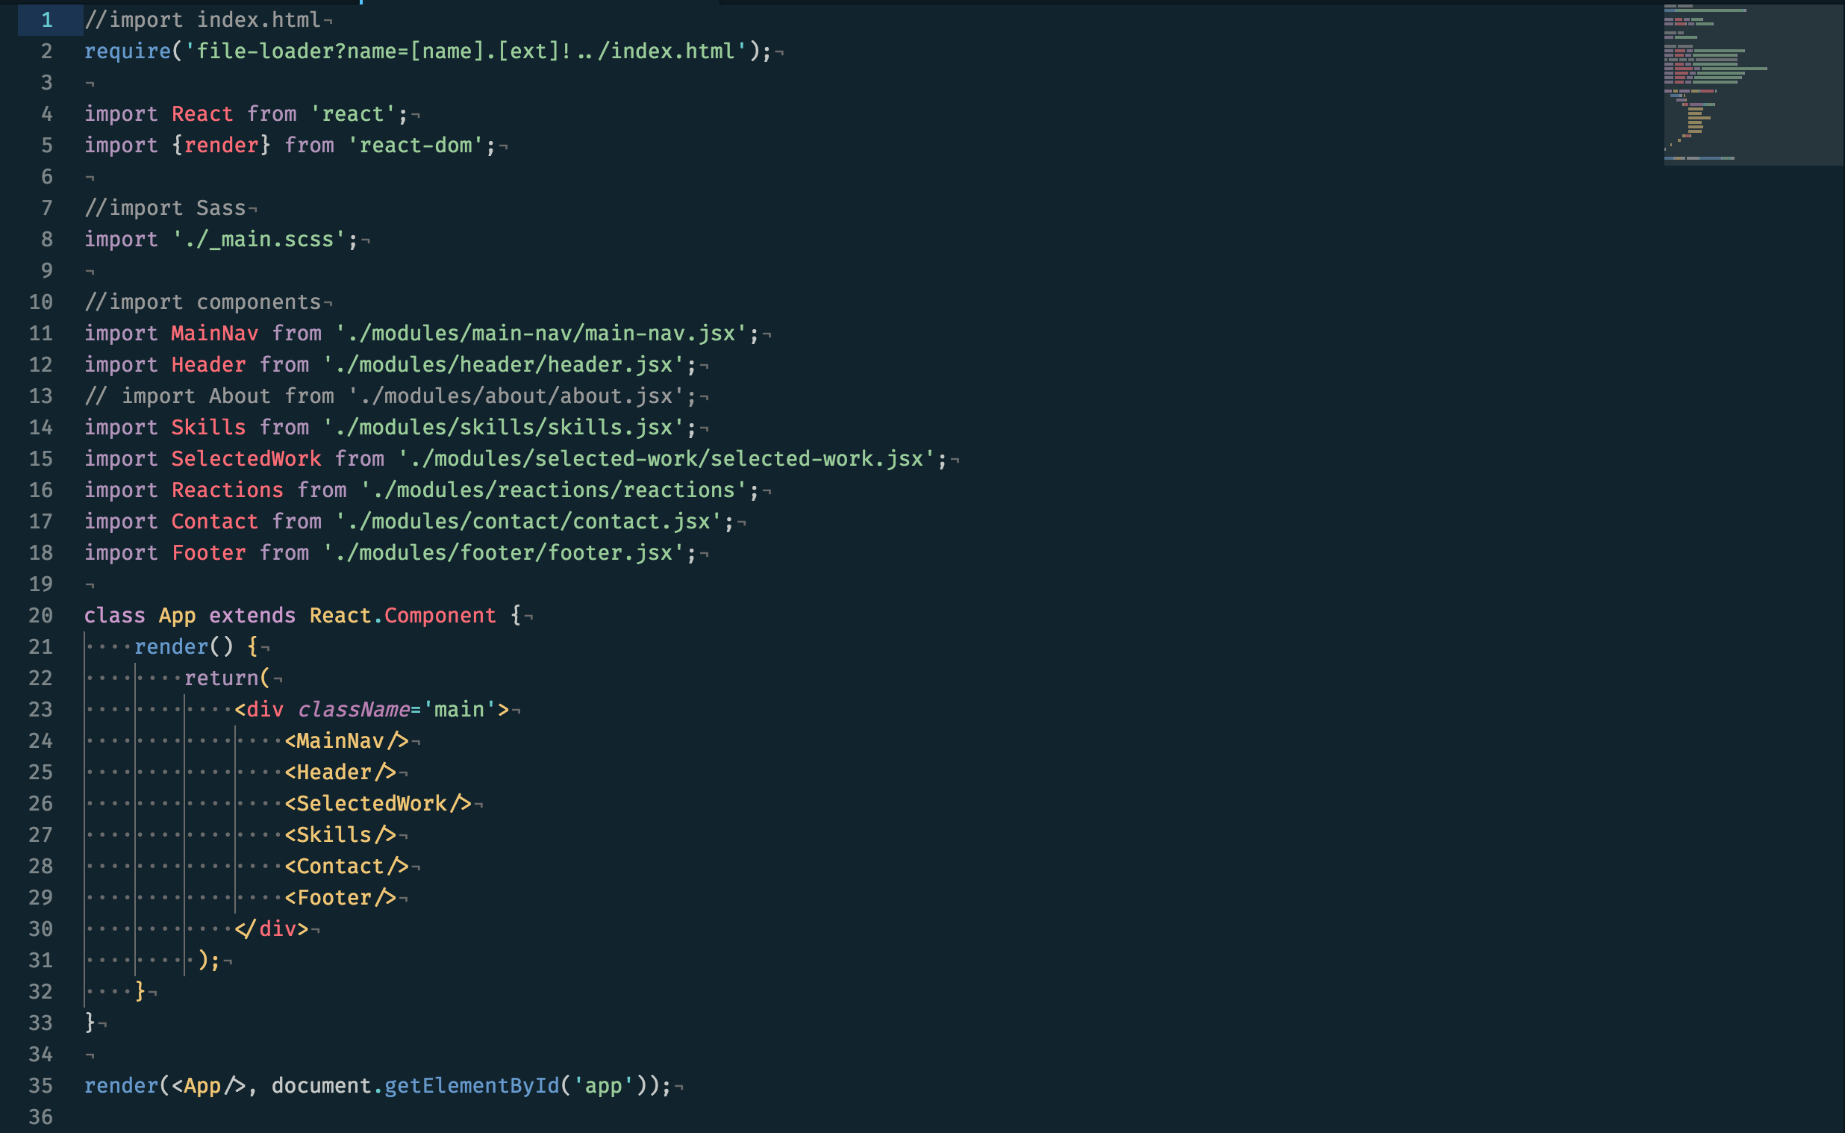The height and width of the screenshot is (1133, 1845).
Task: Select the class App definition line
Action: 302,615
